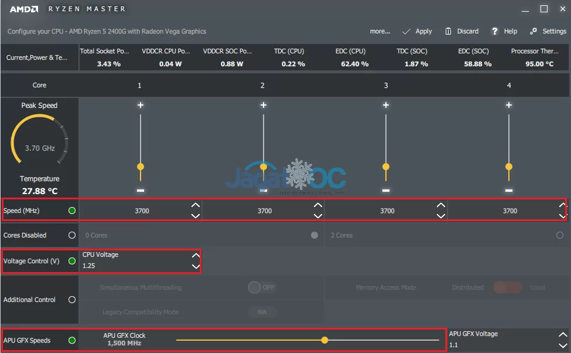Lower CPU Voltage with down chevron
The image size is (571, 353).
click(x=196, y=267)
